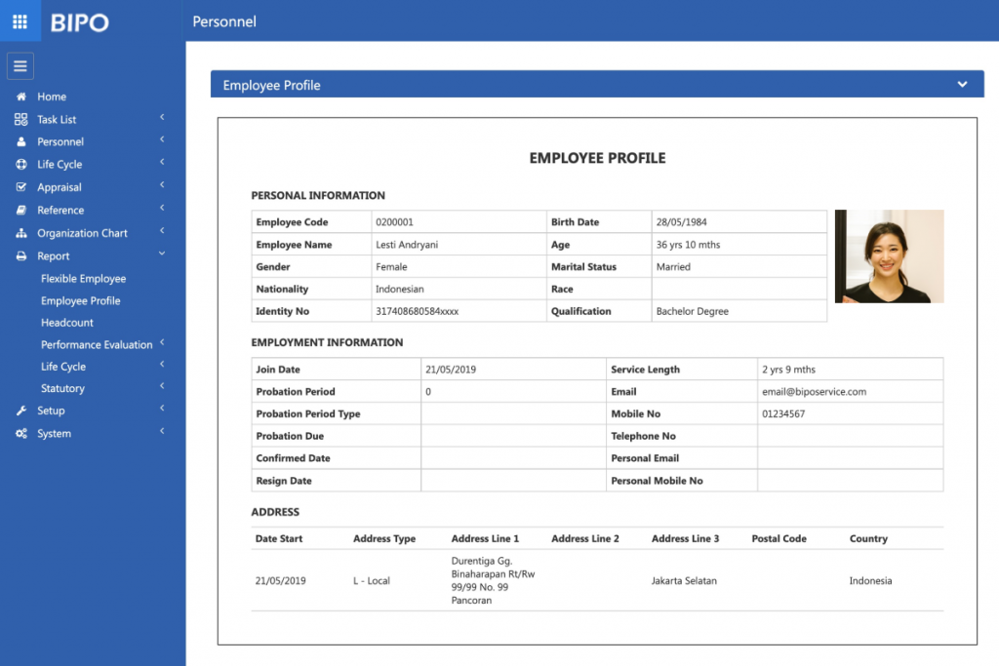Collapse the Report menu chevron
Image resolution: width=999 pixels, height=666 pixels.
[162, 255]
